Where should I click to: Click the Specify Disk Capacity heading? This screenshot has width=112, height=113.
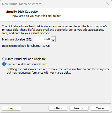pos(22,12)
